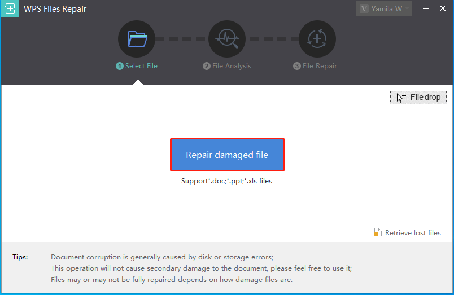Open the Retrieve lost files link
454x295 pixels.
click(407, 232)
